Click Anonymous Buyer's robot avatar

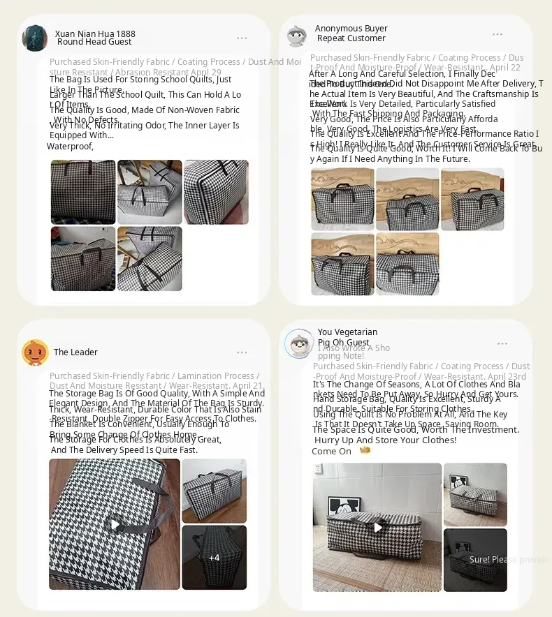tap(296, 36)
